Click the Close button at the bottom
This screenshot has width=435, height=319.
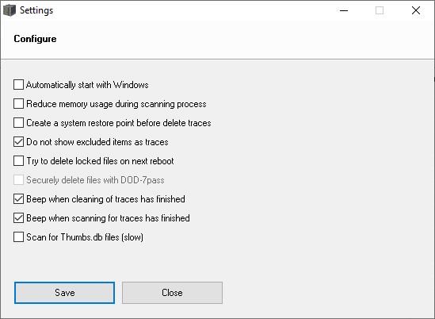[x=172, y=293]
